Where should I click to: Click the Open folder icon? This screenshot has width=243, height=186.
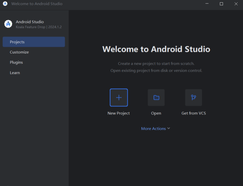click(156, 97)
